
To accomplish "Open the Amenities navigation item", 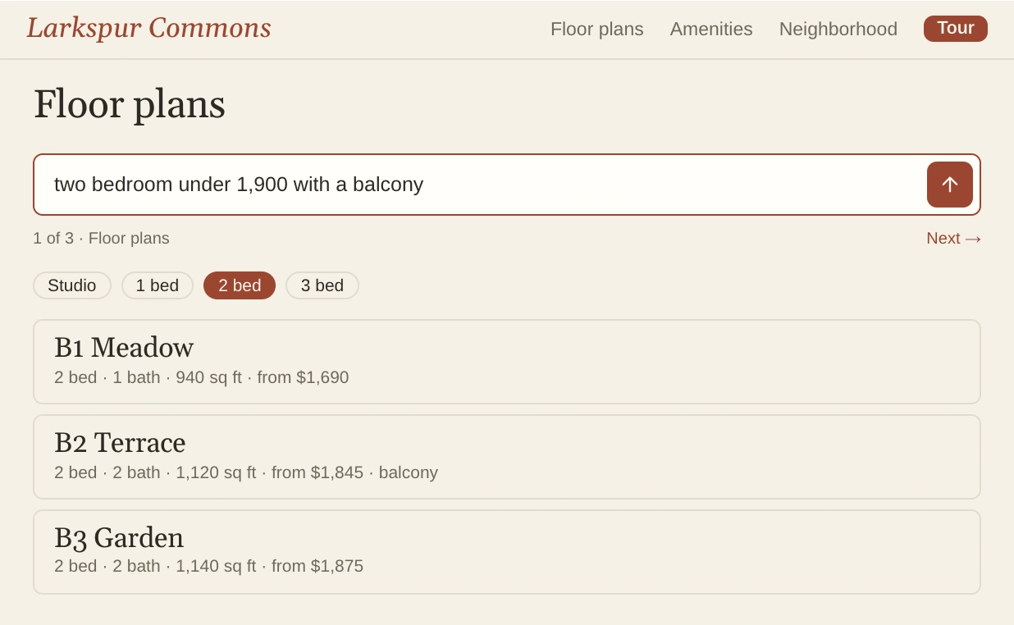I will (x=711, y=29).
